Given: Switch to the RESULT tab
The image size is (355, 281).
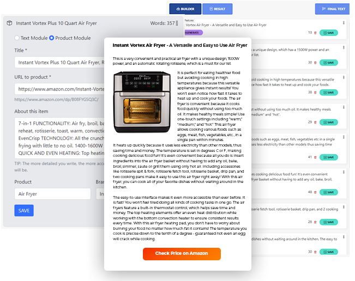Looking at the screenshot, I should [218, 9].
